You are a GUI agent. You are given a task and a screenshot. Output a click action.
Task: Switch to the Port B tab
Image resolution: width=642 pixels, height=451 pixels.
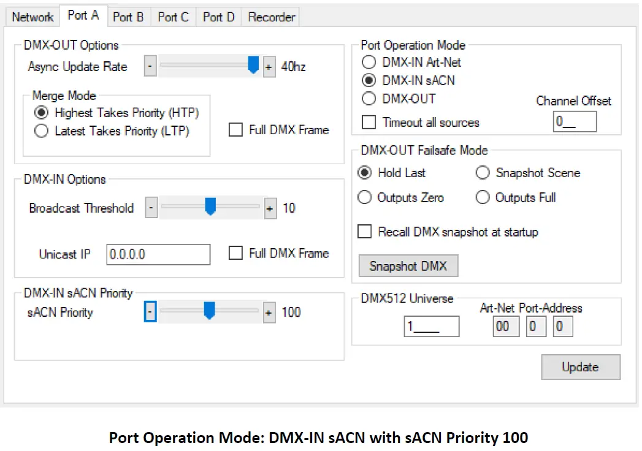click(129, 17)
